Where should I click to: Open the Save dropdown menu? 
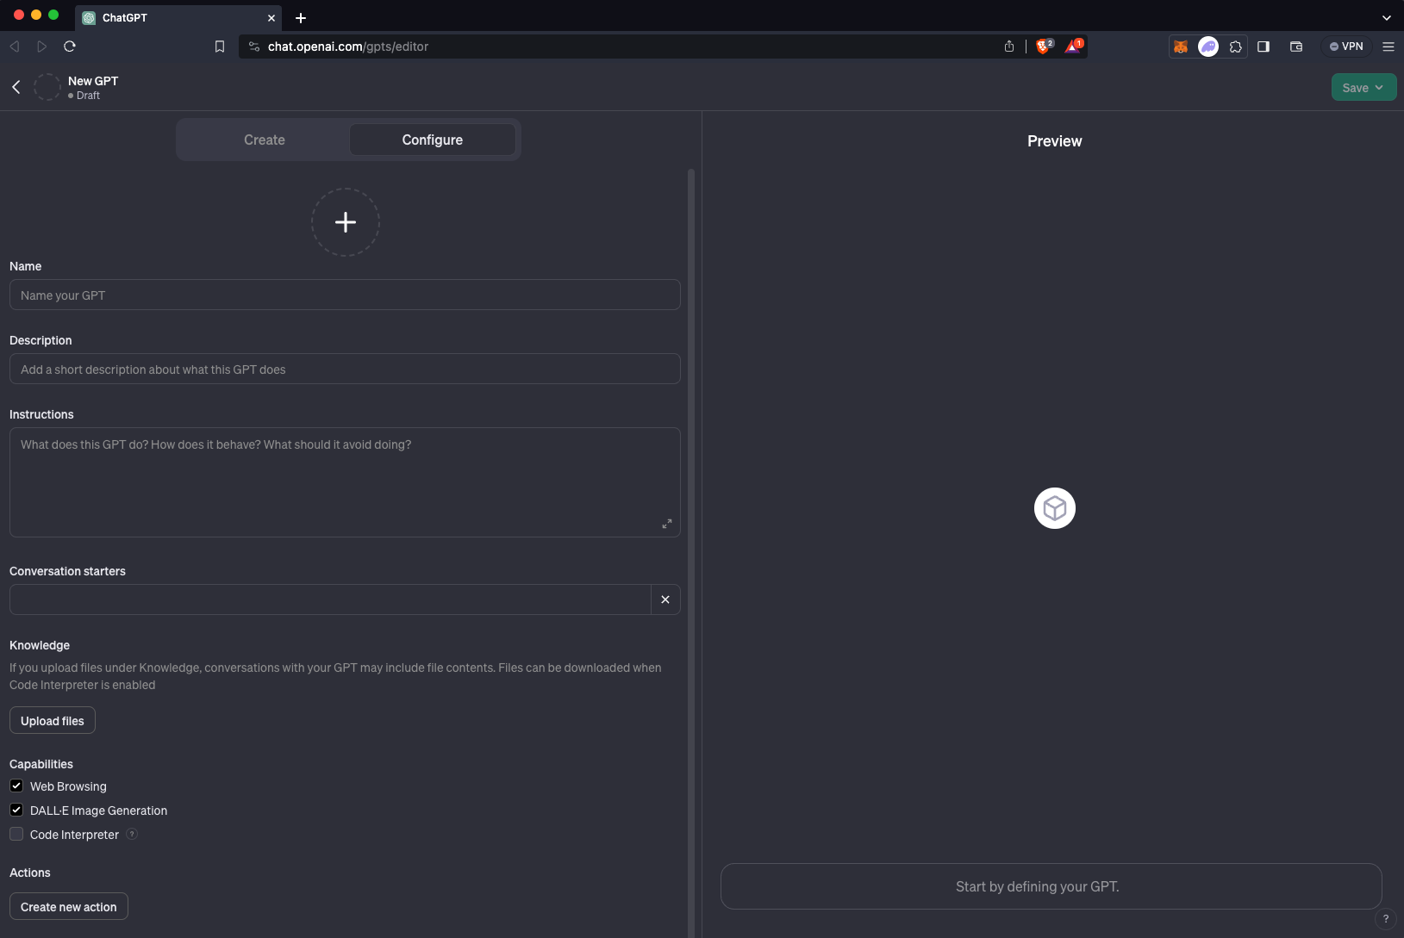[1363, 88]
